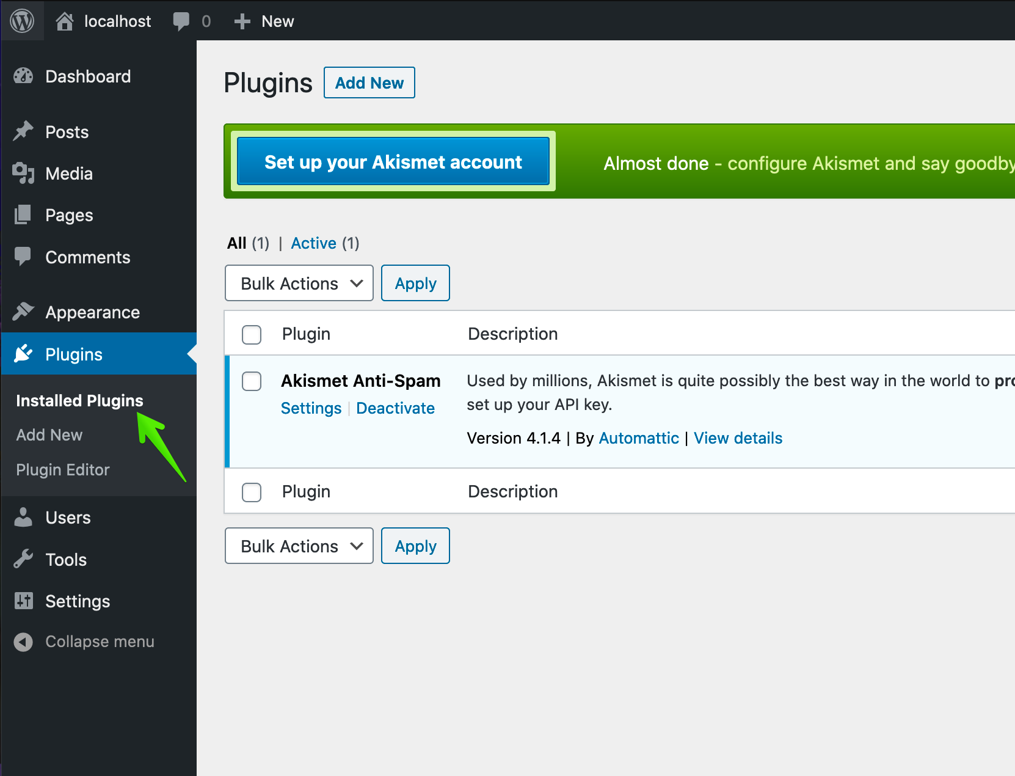
Task: Click the Media camera-music icon
Action: click(23, 174)
